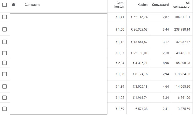Tick the row with cost € 4.316,71
Image resolution: width=193 pixels, height=115 pixels.
[5, 63]
